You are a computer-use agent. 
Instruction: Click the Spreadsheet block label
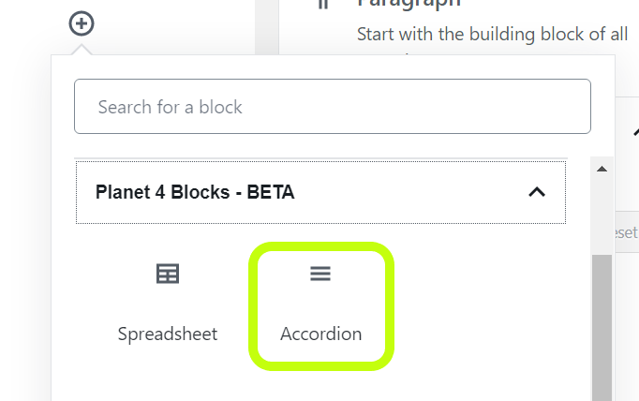click(168, 334)
